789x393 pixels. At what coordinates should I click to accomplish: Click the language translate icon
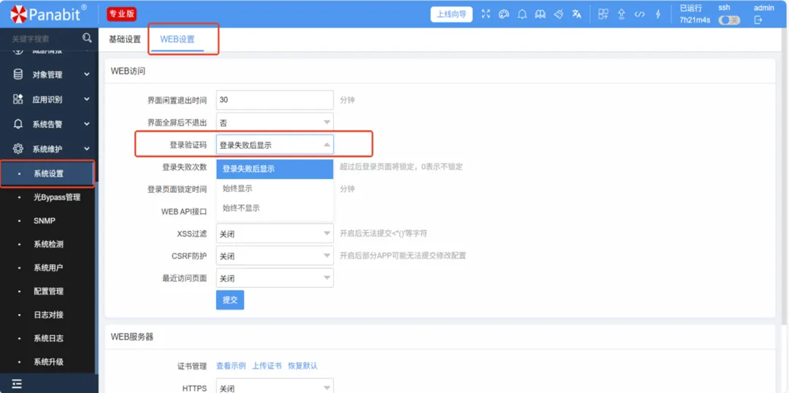(x=577, y=14)
